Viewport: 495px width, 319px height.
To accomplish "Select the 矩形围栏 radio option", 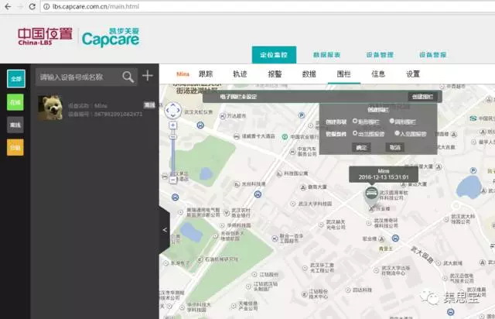I will pyautogui.click(x=355, y=122).
